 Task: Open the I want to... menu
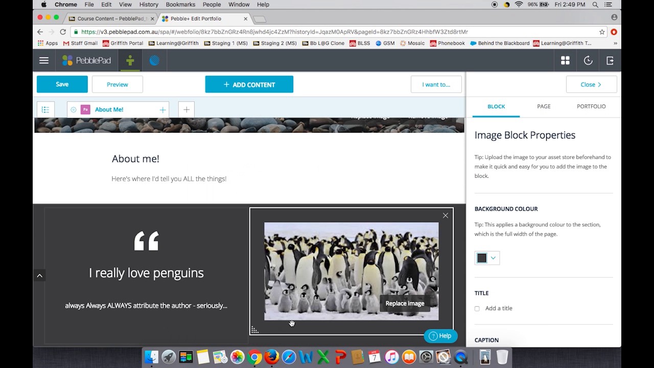436,84
